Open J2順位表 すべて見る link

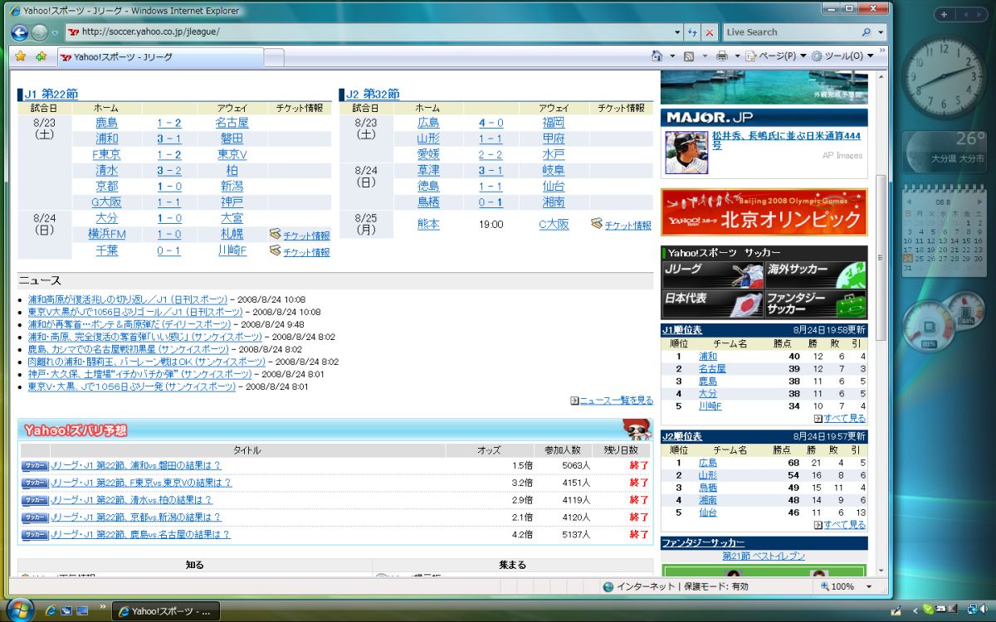[844, 525]
